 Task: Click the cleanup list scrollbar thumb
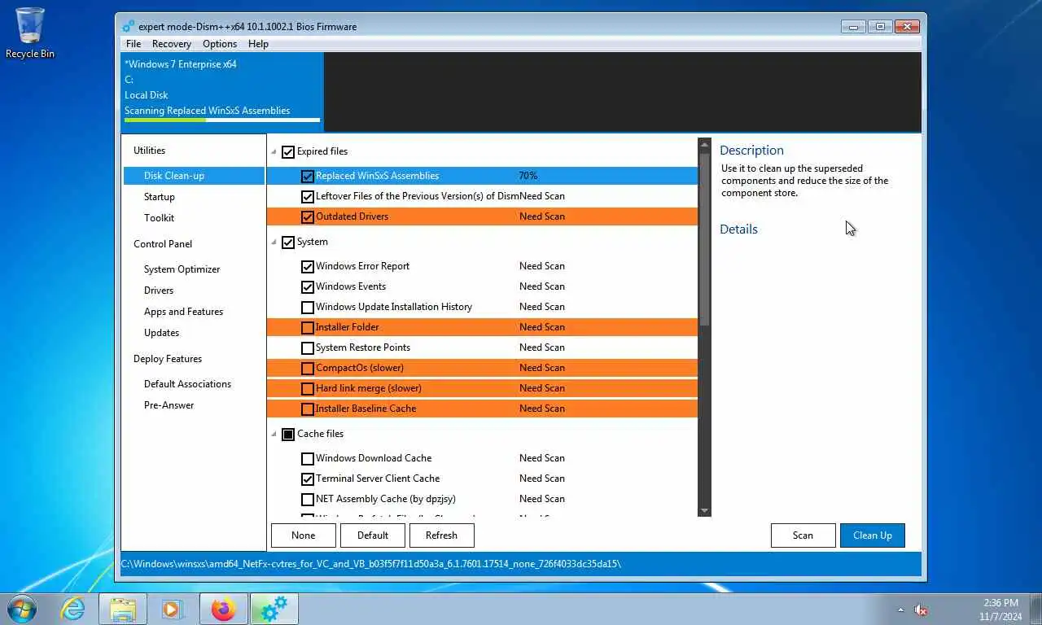704,238
